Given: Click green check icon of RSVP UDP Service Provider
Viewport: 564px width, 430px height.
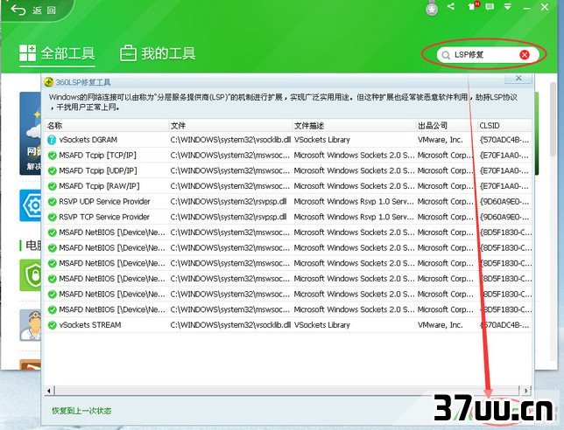Looking at the screenshot, I should tap(53, 202).
